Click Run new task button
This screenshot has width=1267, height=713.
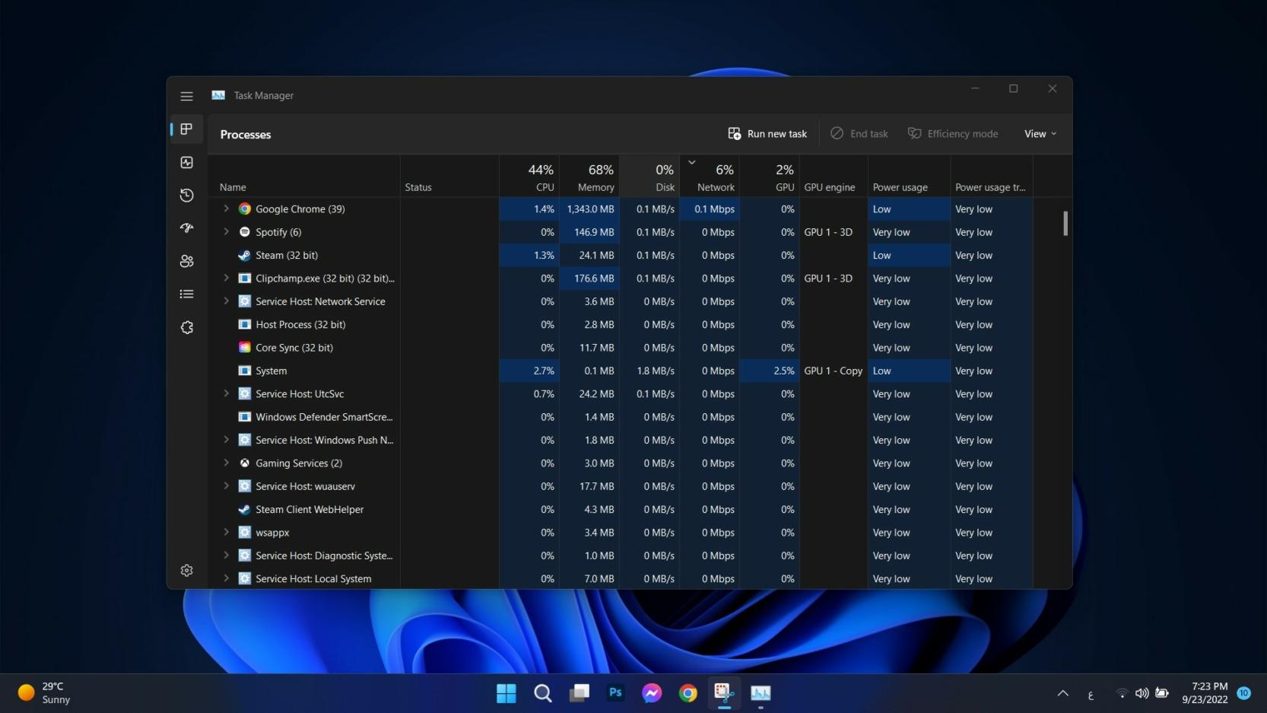pyautogui.click(x=767, y=134)
